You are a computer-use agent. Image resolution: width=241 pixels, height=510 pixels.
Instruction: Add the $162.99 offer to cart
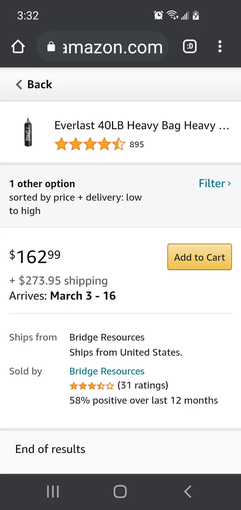[200, 257]
